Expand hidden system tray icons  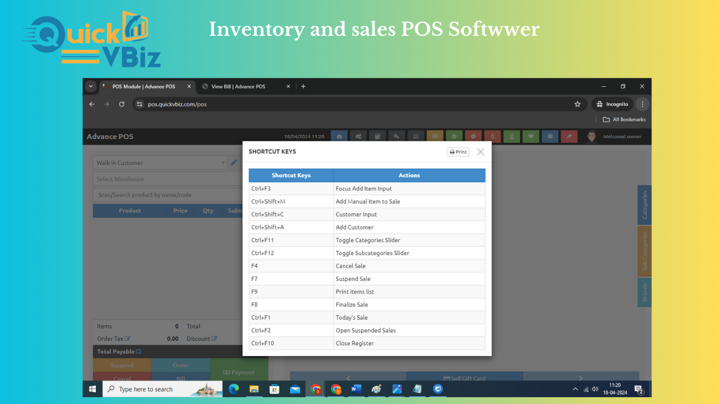575,389
